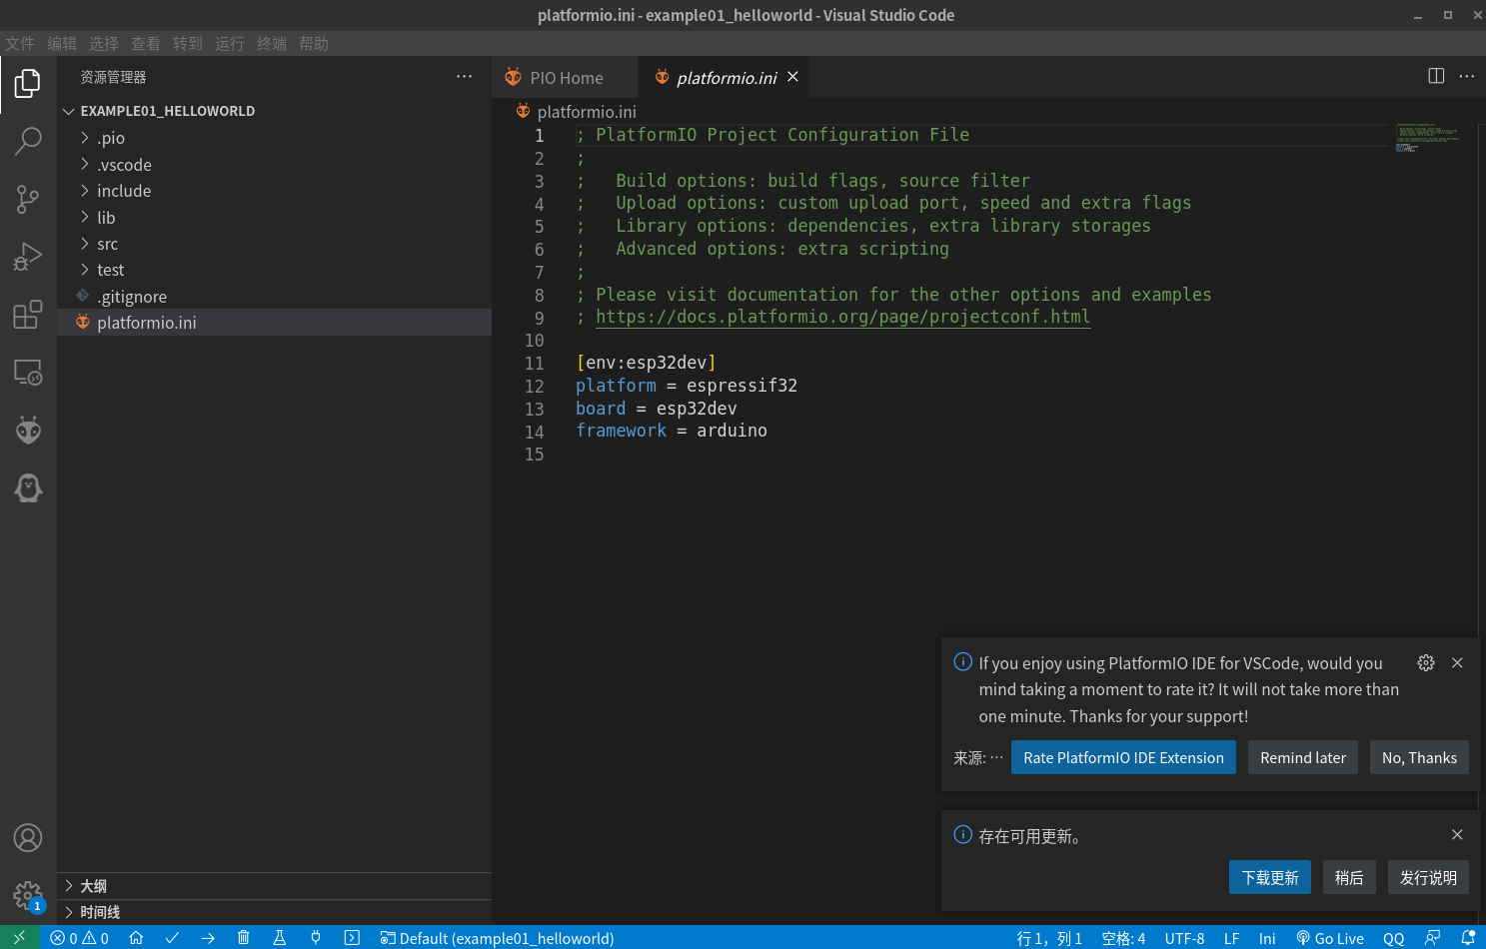Viewport: 1486px width, 949px height.
Task: Open the 帮助 menu
Action: tap(314, 44)
